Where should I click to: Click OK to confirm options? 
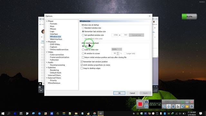click(x=119, y=93)
